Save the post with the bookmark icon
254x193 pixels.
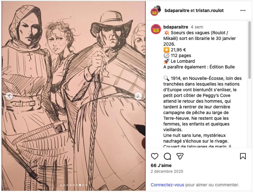click(243, 156)
